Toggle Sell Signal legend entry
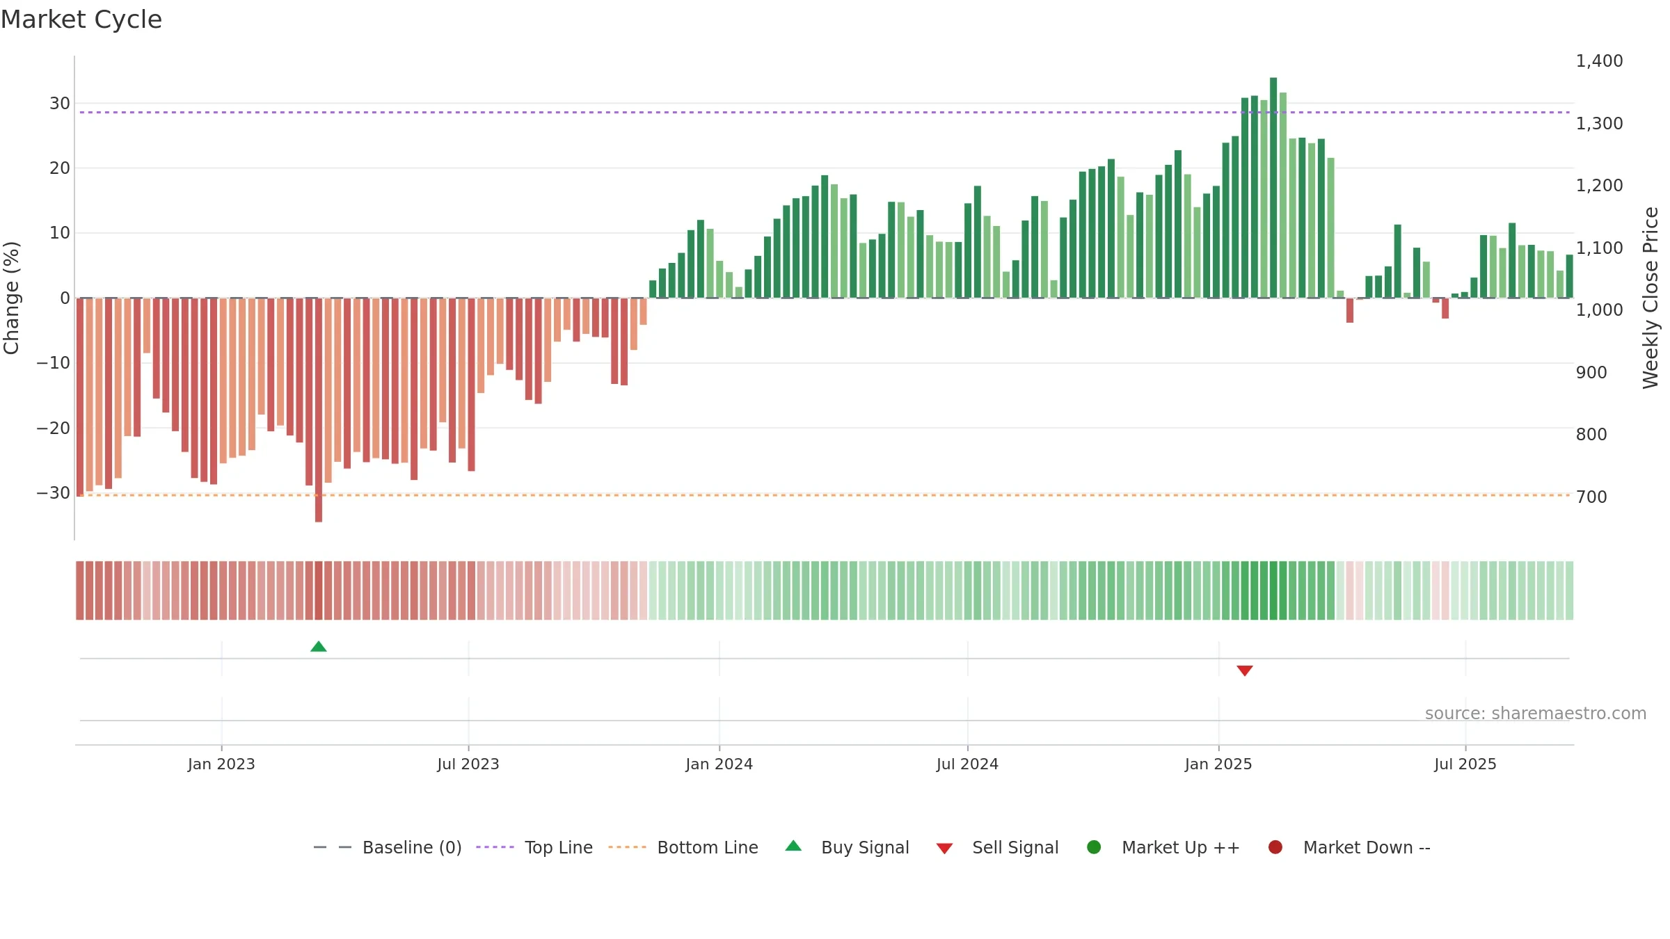 click(x=997, y=847)
